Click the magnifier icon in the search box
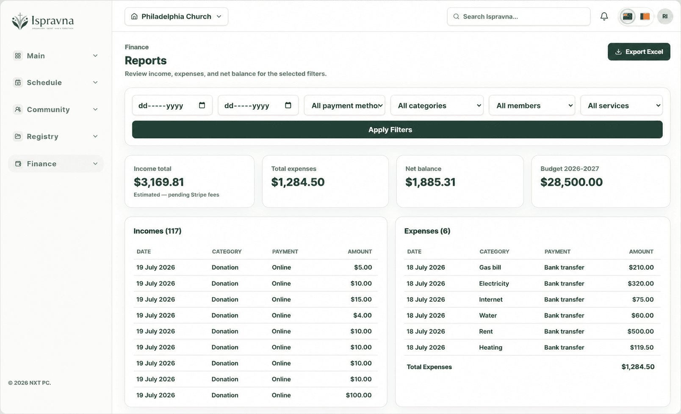This screenshot has height=414, width=681. (x=456, y=17)
